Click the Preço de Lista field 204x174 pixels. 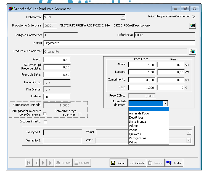point(57,74)
